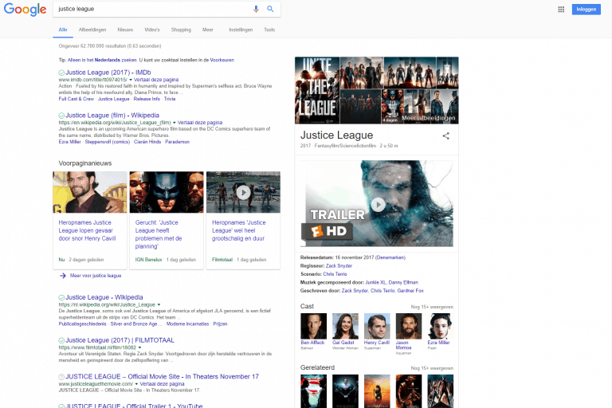
Task: Open headline Heropnames Justice League lopen gevaar
Action: tap(87, 230)
